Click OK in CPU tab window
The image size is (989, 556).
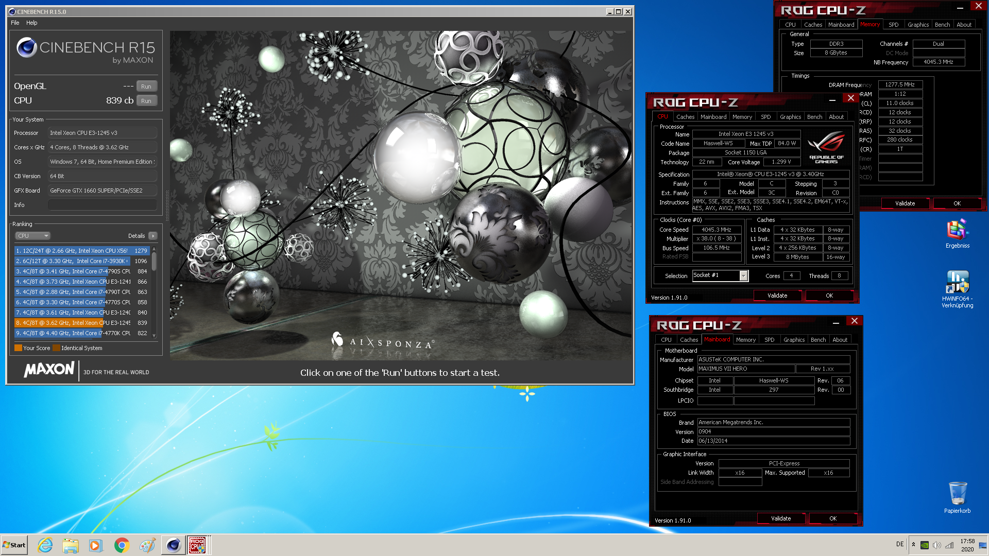(829, 296)
